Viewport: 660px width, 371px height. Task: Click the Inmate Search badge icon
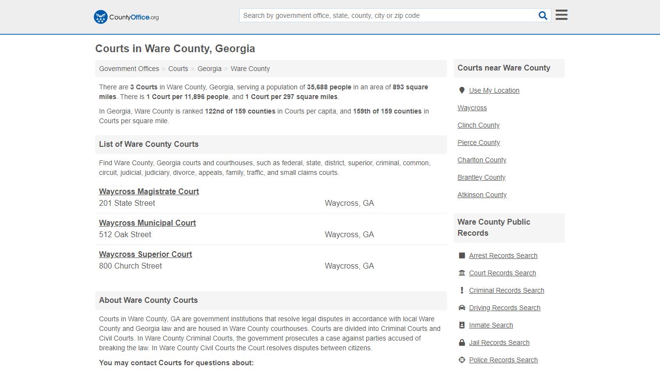[x=461, y=325]
